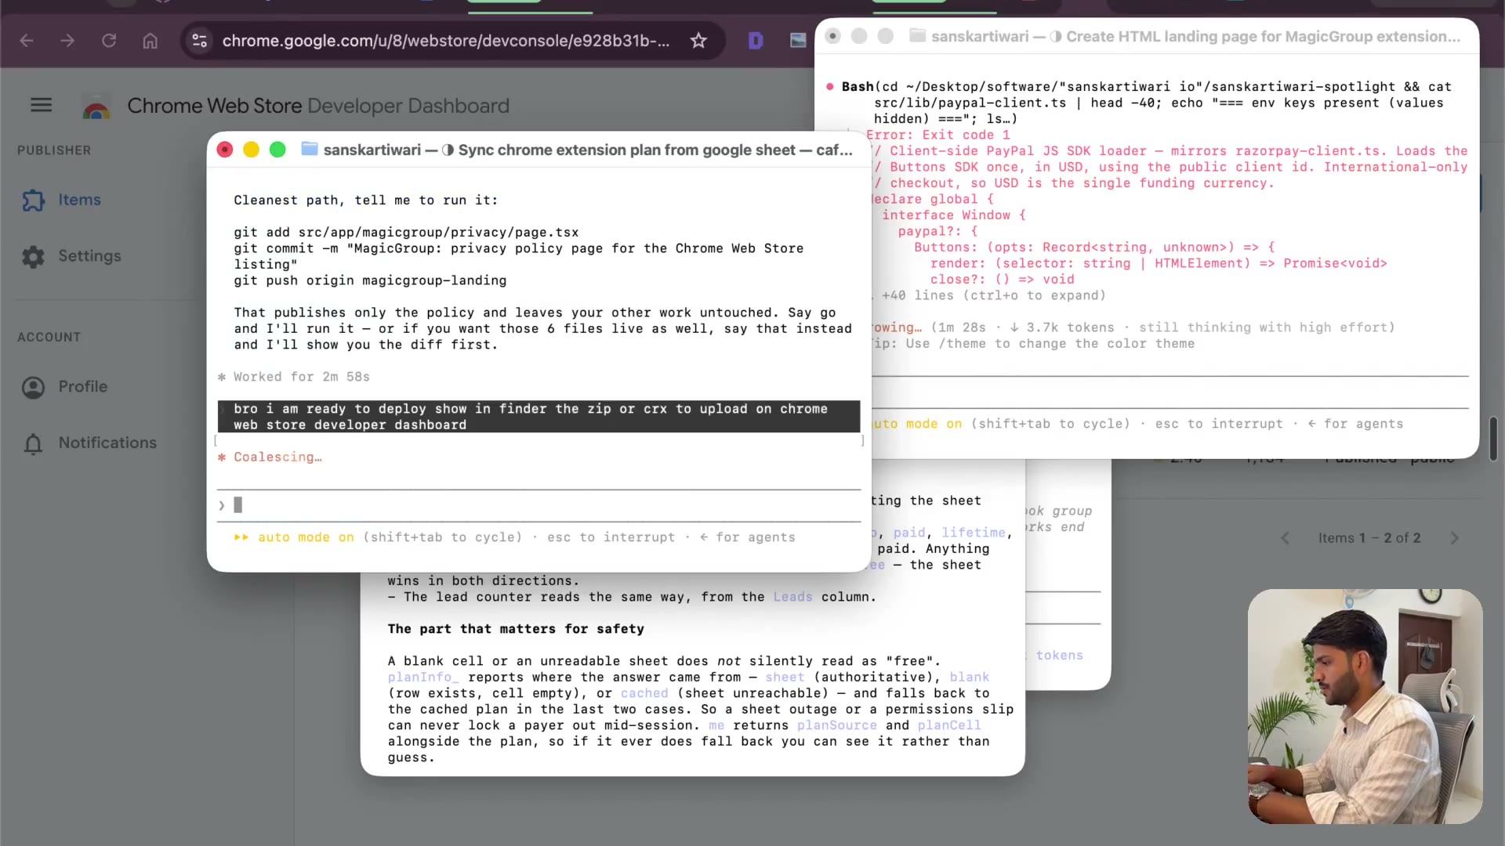Click the highlighted 'bro i am ready to deploy' message

point(539,417)
